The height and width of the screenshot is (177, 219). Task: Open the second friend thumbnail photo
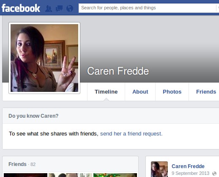tap(70, 175)
